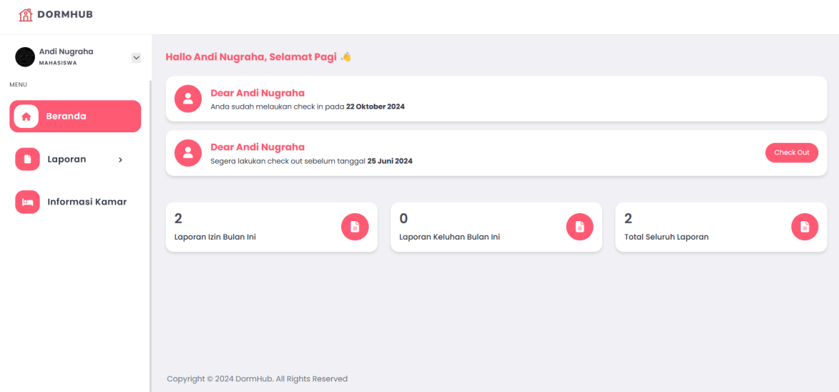Click the Informasi Kamar bed icon
The height and width of the screenshot is (392, 839).
coord(27,202)
